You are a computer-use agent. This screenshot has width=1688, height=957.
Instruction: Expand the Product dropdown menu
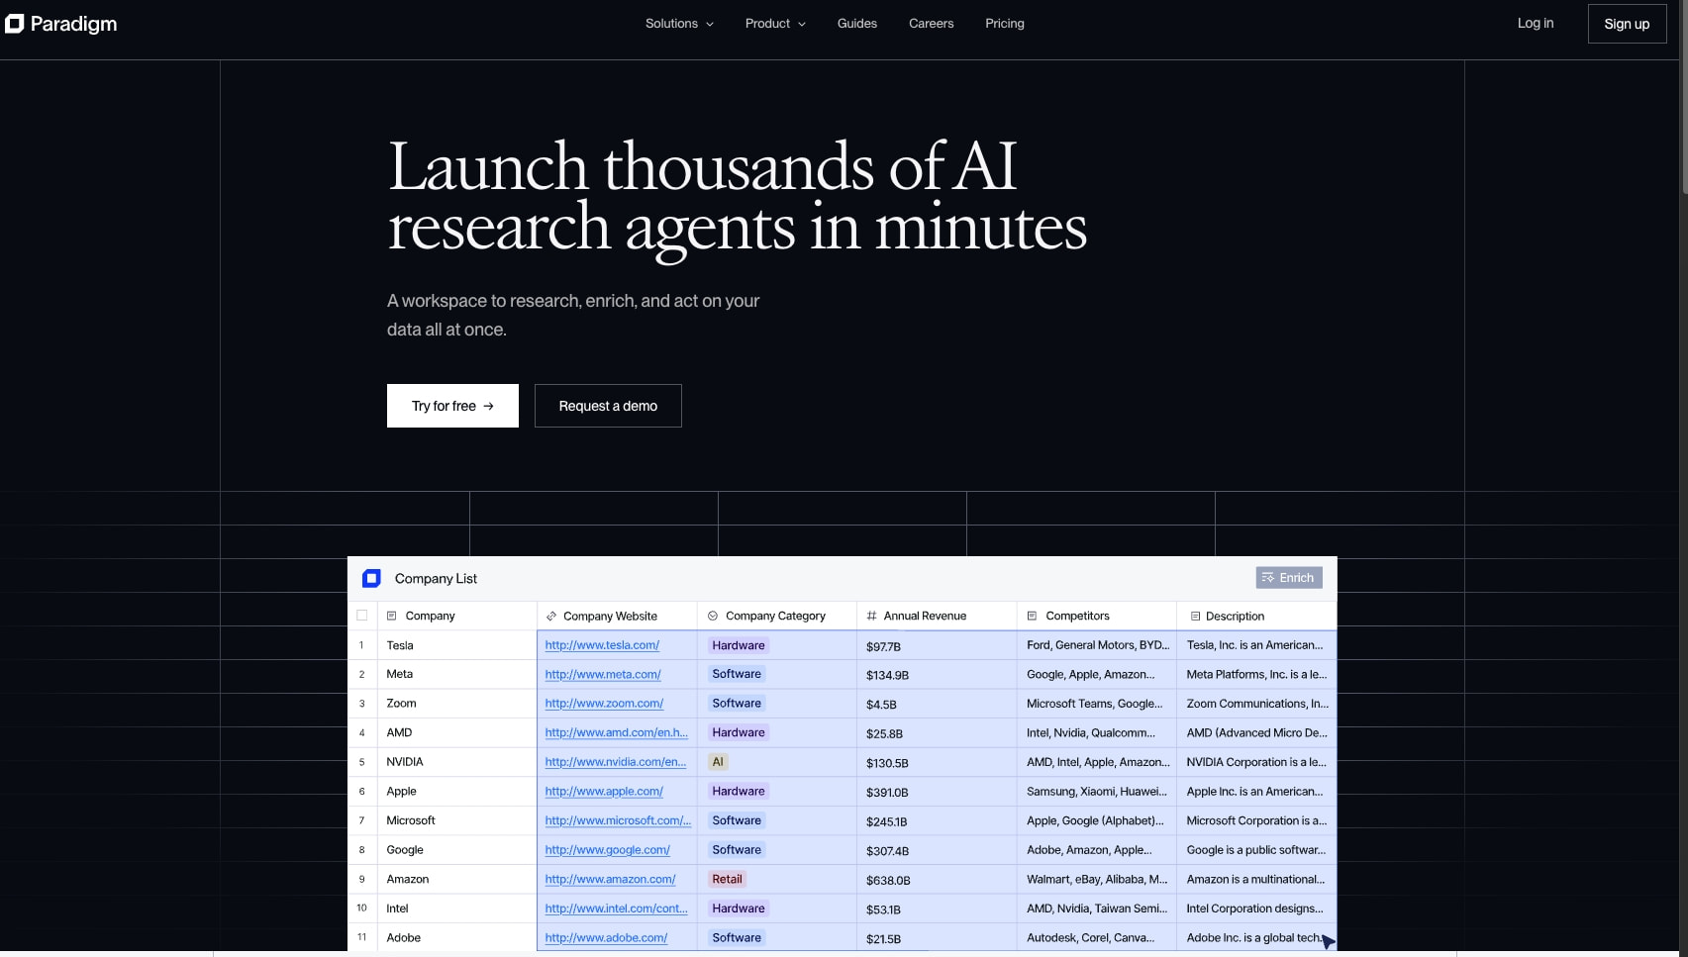(775, 24)
